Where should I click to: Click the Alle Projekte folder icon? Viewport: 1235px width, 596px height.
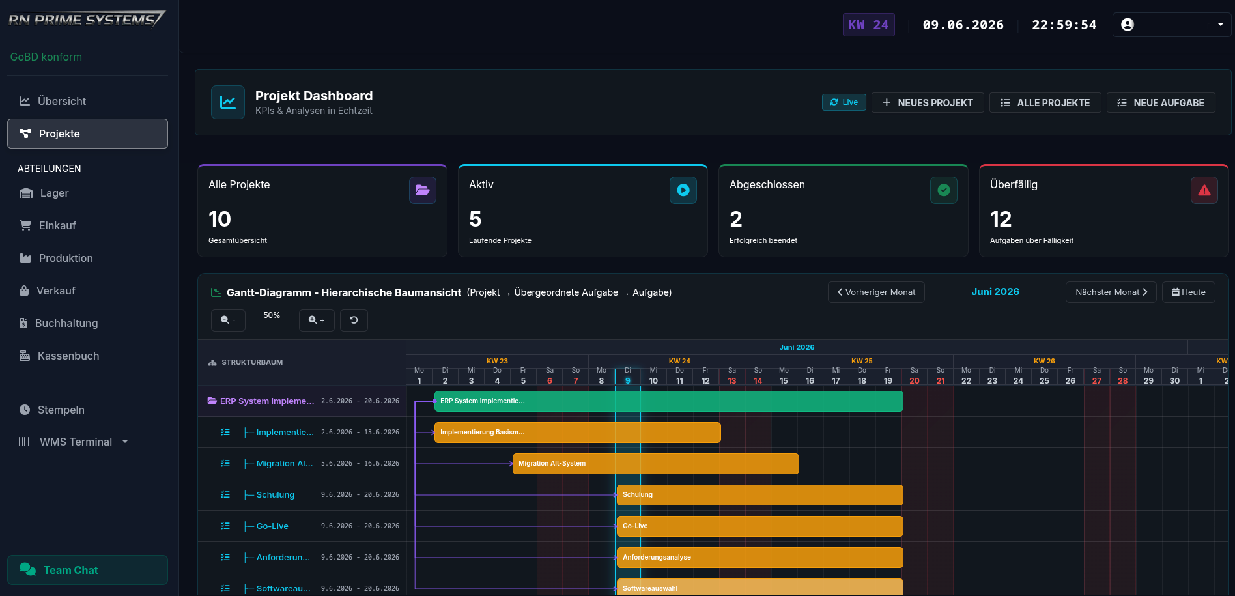coord(423,190)
